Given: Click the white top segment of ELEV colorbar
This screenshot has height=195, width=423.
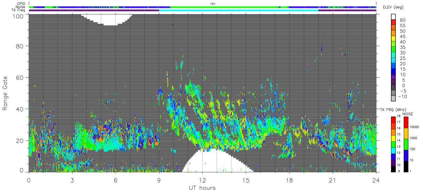Looking at the screenshot, I should pos(393,17).
